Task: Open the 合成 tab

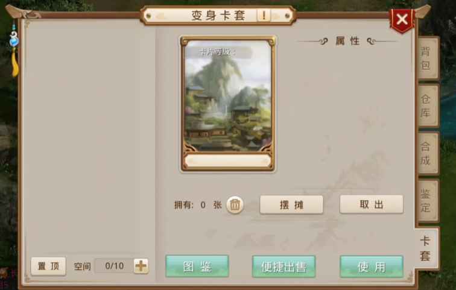Action: click(x=428, y=153)
